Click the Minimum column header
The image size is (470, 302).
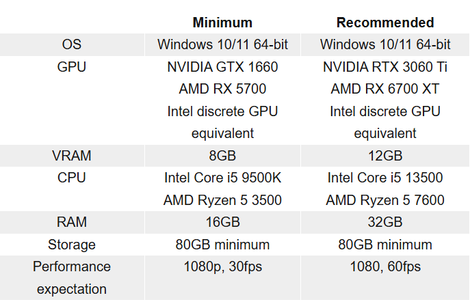tap(222, 23)
